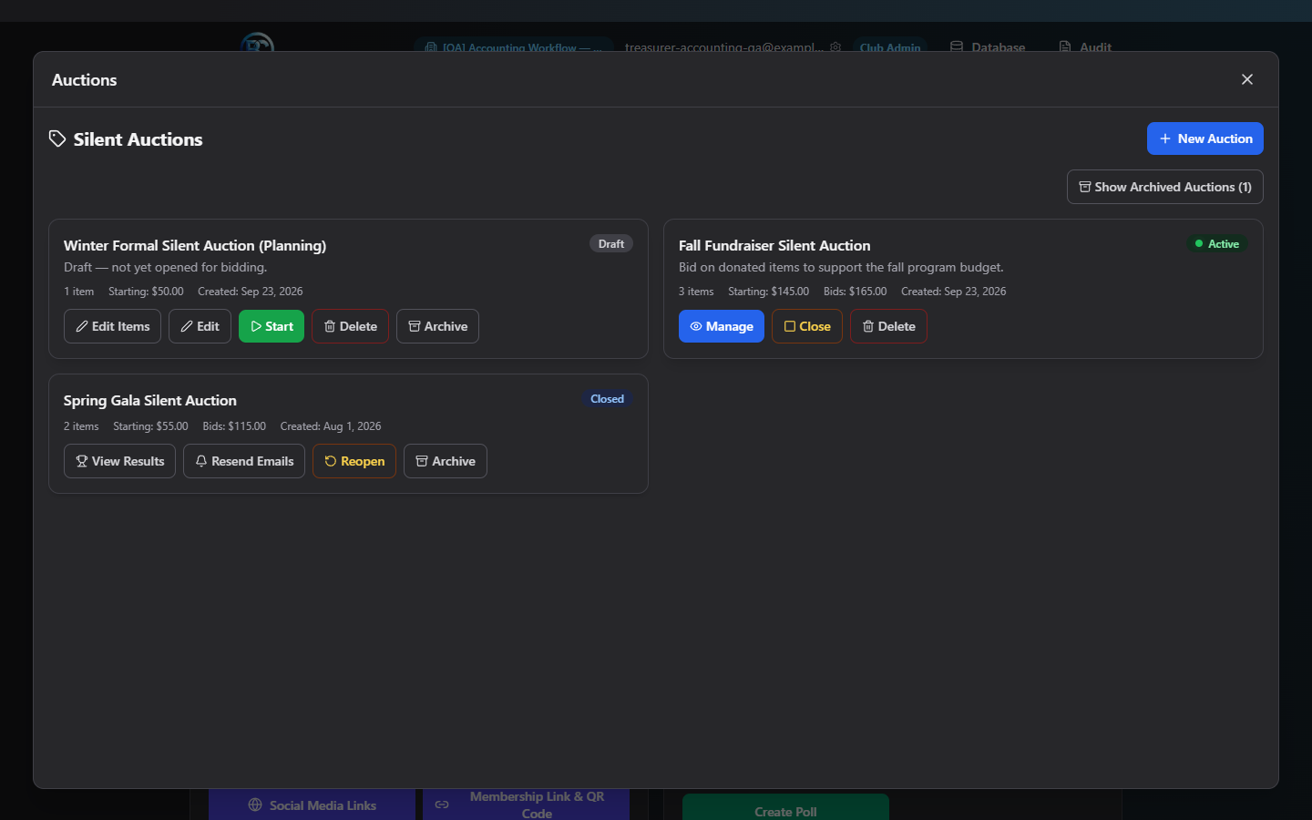The image size is (1312, 820).
Task: Close the Auctions dialog
Action: tap(1247, 79)
